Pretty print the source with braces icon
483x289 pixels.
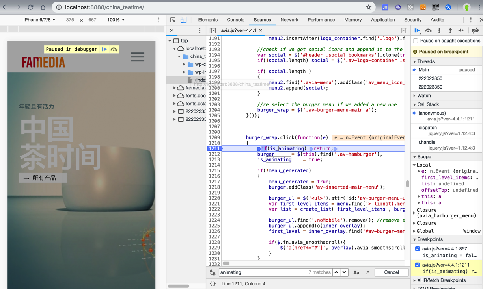213,283
